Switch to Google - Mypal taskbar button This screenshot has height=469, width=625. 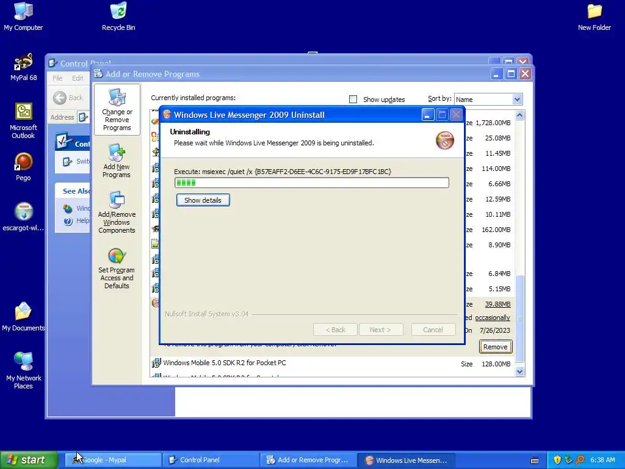pyautogui.click(x=114, y=460)
